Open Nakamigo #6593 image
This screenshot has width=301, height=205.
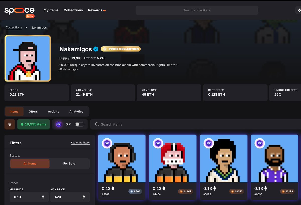tap(275, 159)
